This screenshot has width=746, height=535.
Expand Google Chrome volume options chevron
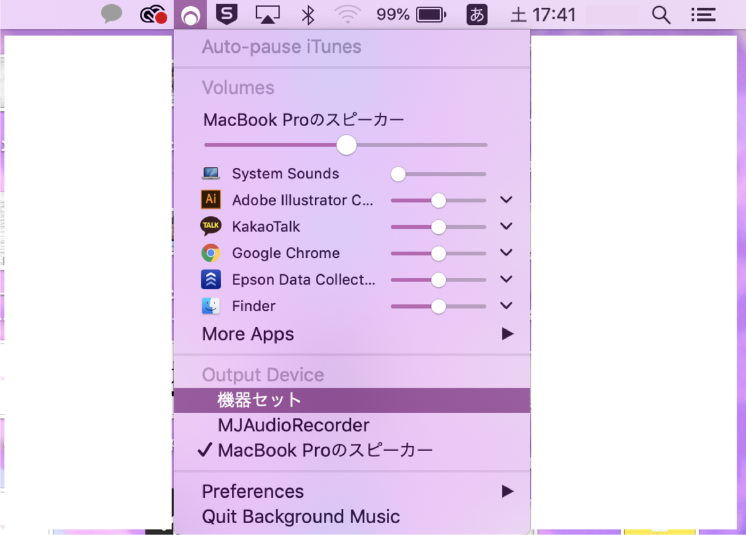tap(506, 252)
